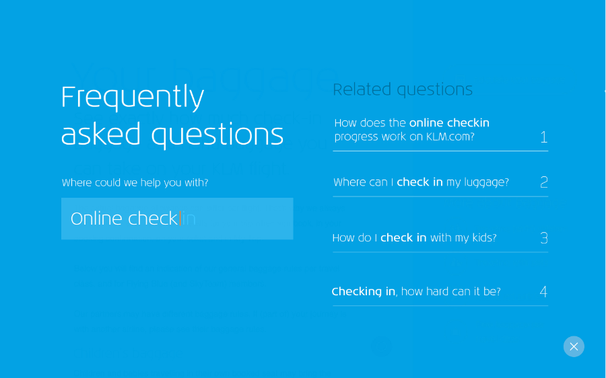Select related question number 1
The height and width of the screenshot is (378, 606).
coord(543,137)
